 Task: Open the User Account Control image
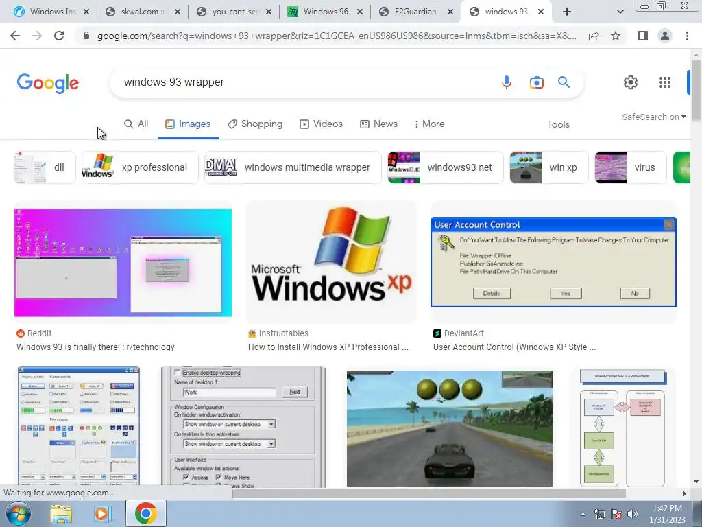553,262
